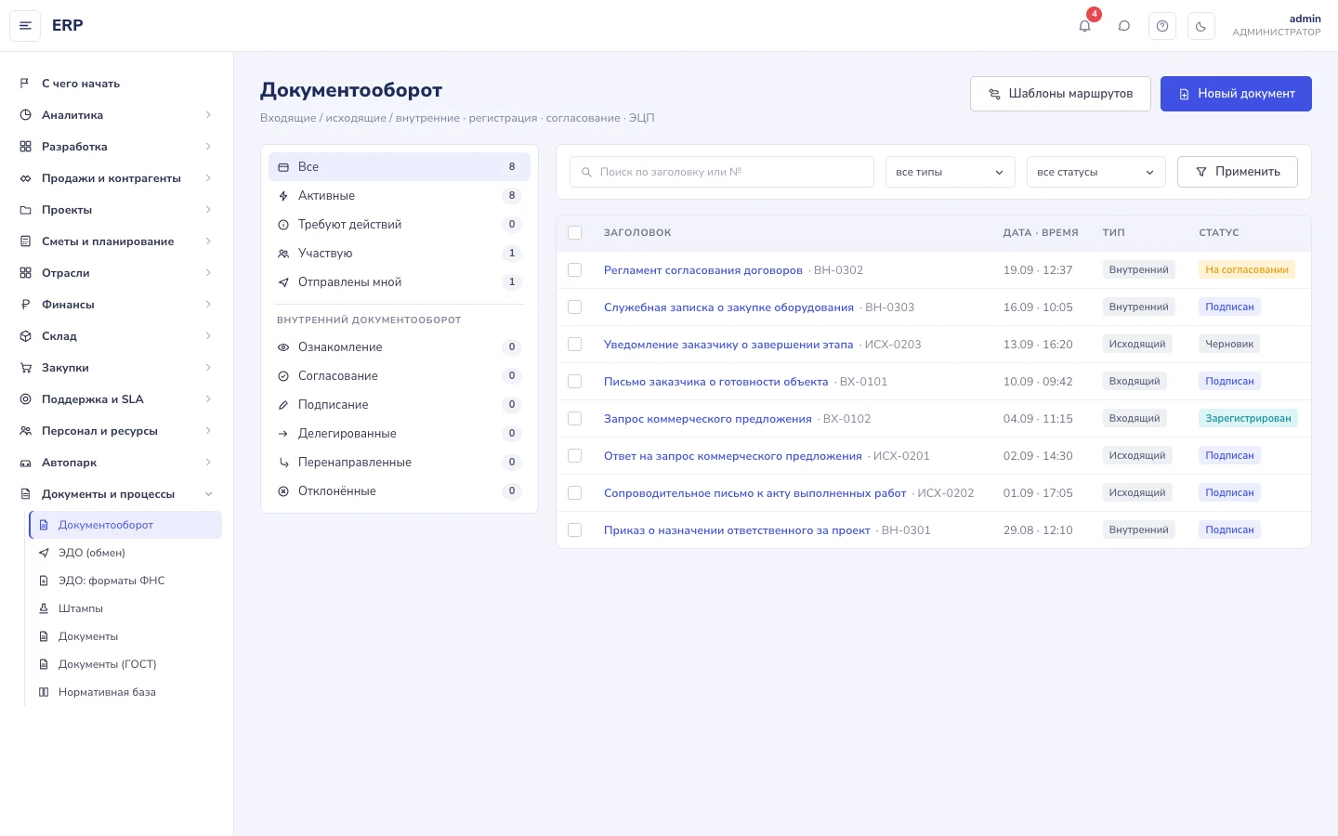The width and height of the screenshot is (1338, 836).
Task: Click the Закупки shopping cart icon
Action: click(25, 368)
